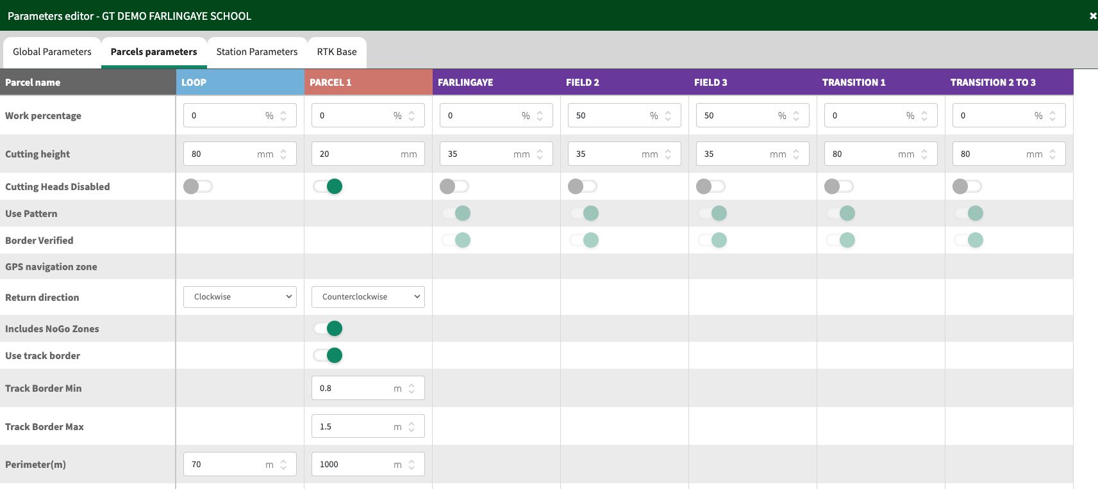Screen dimensions: 1098x489
Task: Click the FARLINGAYE work percentage stepper arrows
Action: (x=540, y=116)
